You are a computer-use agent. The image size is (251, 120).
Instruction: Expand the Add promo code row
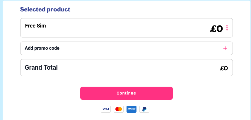[x=127, y=48]
